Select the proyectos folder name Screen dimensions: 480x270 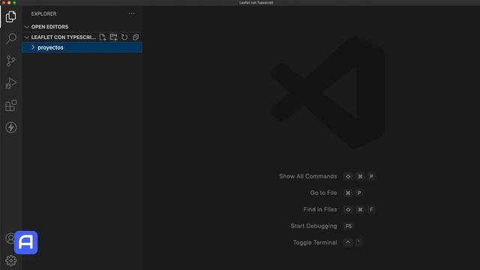point(50,48)
